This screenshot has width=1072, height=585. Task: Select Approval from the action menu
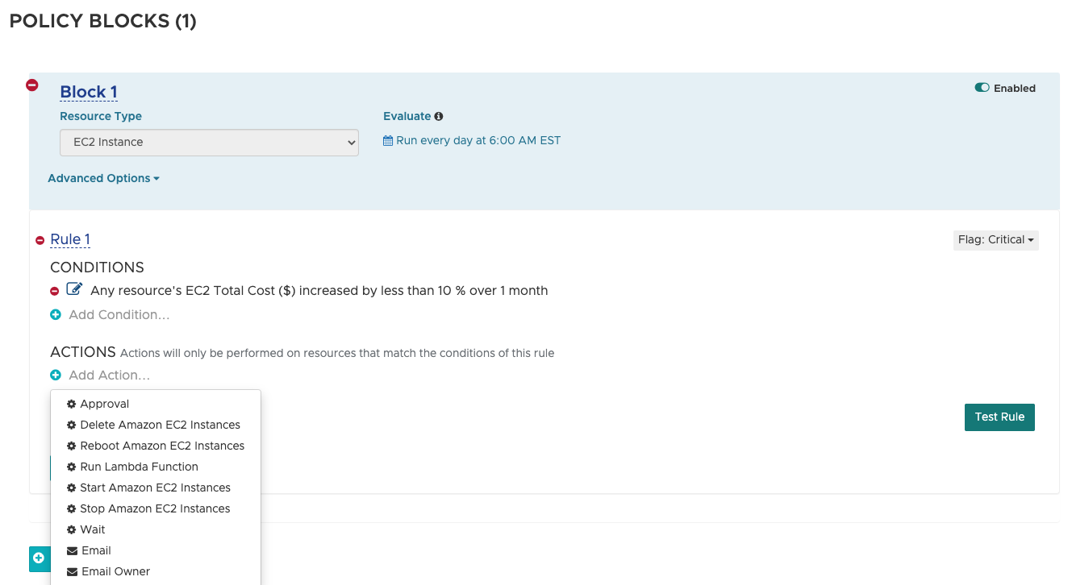coord(104,405)
